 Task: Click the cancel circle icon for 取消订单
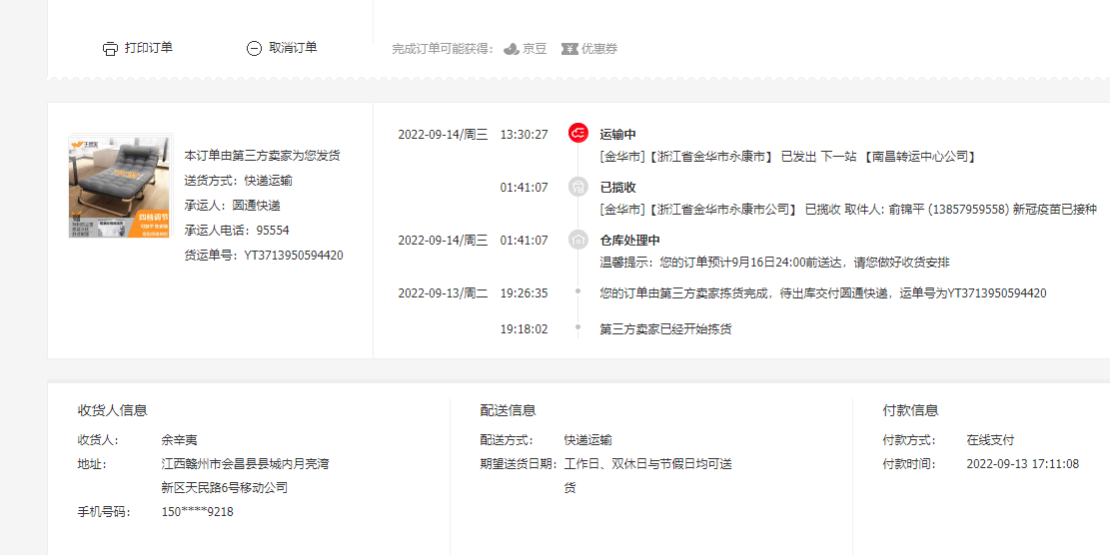click(x=254, y=49)
